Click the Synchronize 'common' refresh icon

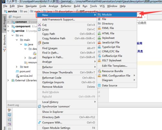[40, 106]
